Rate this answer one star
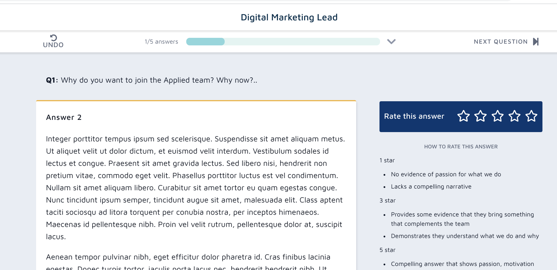This screenshot has height=270, width=557. pos(463,116)
